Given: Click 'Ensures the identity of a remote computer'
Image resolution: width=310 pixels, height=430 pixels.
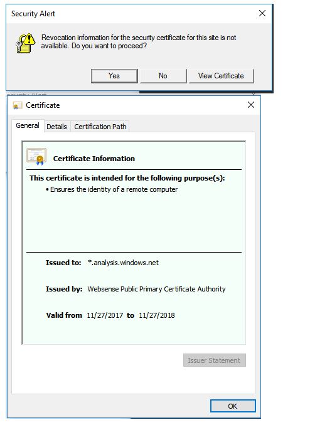Looking at the screenshot, I should (114, 189).
